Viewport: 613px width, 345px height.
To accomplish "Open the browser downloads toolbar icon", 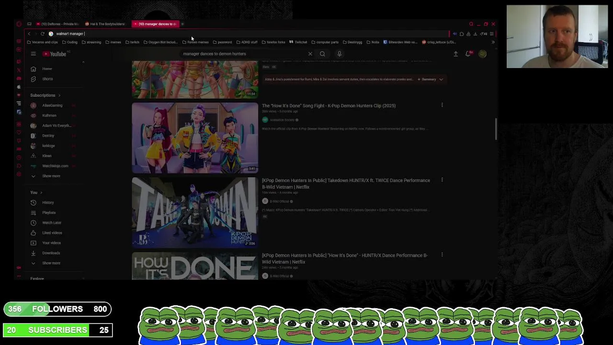I will coord(475,34).
